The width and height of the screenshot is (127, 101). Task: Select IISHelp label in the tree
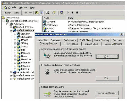tap(25, 43)
